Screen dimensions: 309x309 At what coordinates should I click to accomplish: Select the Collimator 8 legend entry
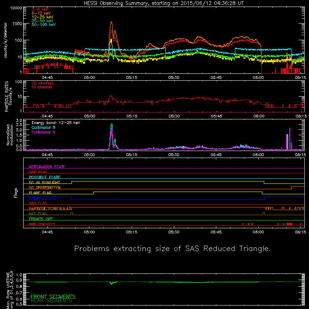point(43,127)
